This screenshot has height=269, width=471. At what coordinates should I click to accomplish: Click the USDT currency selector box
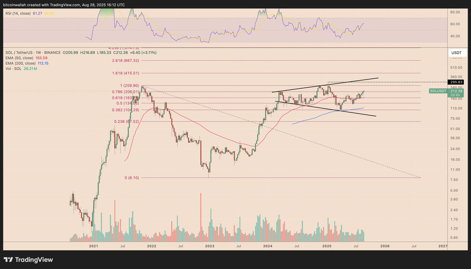point(455,53)
